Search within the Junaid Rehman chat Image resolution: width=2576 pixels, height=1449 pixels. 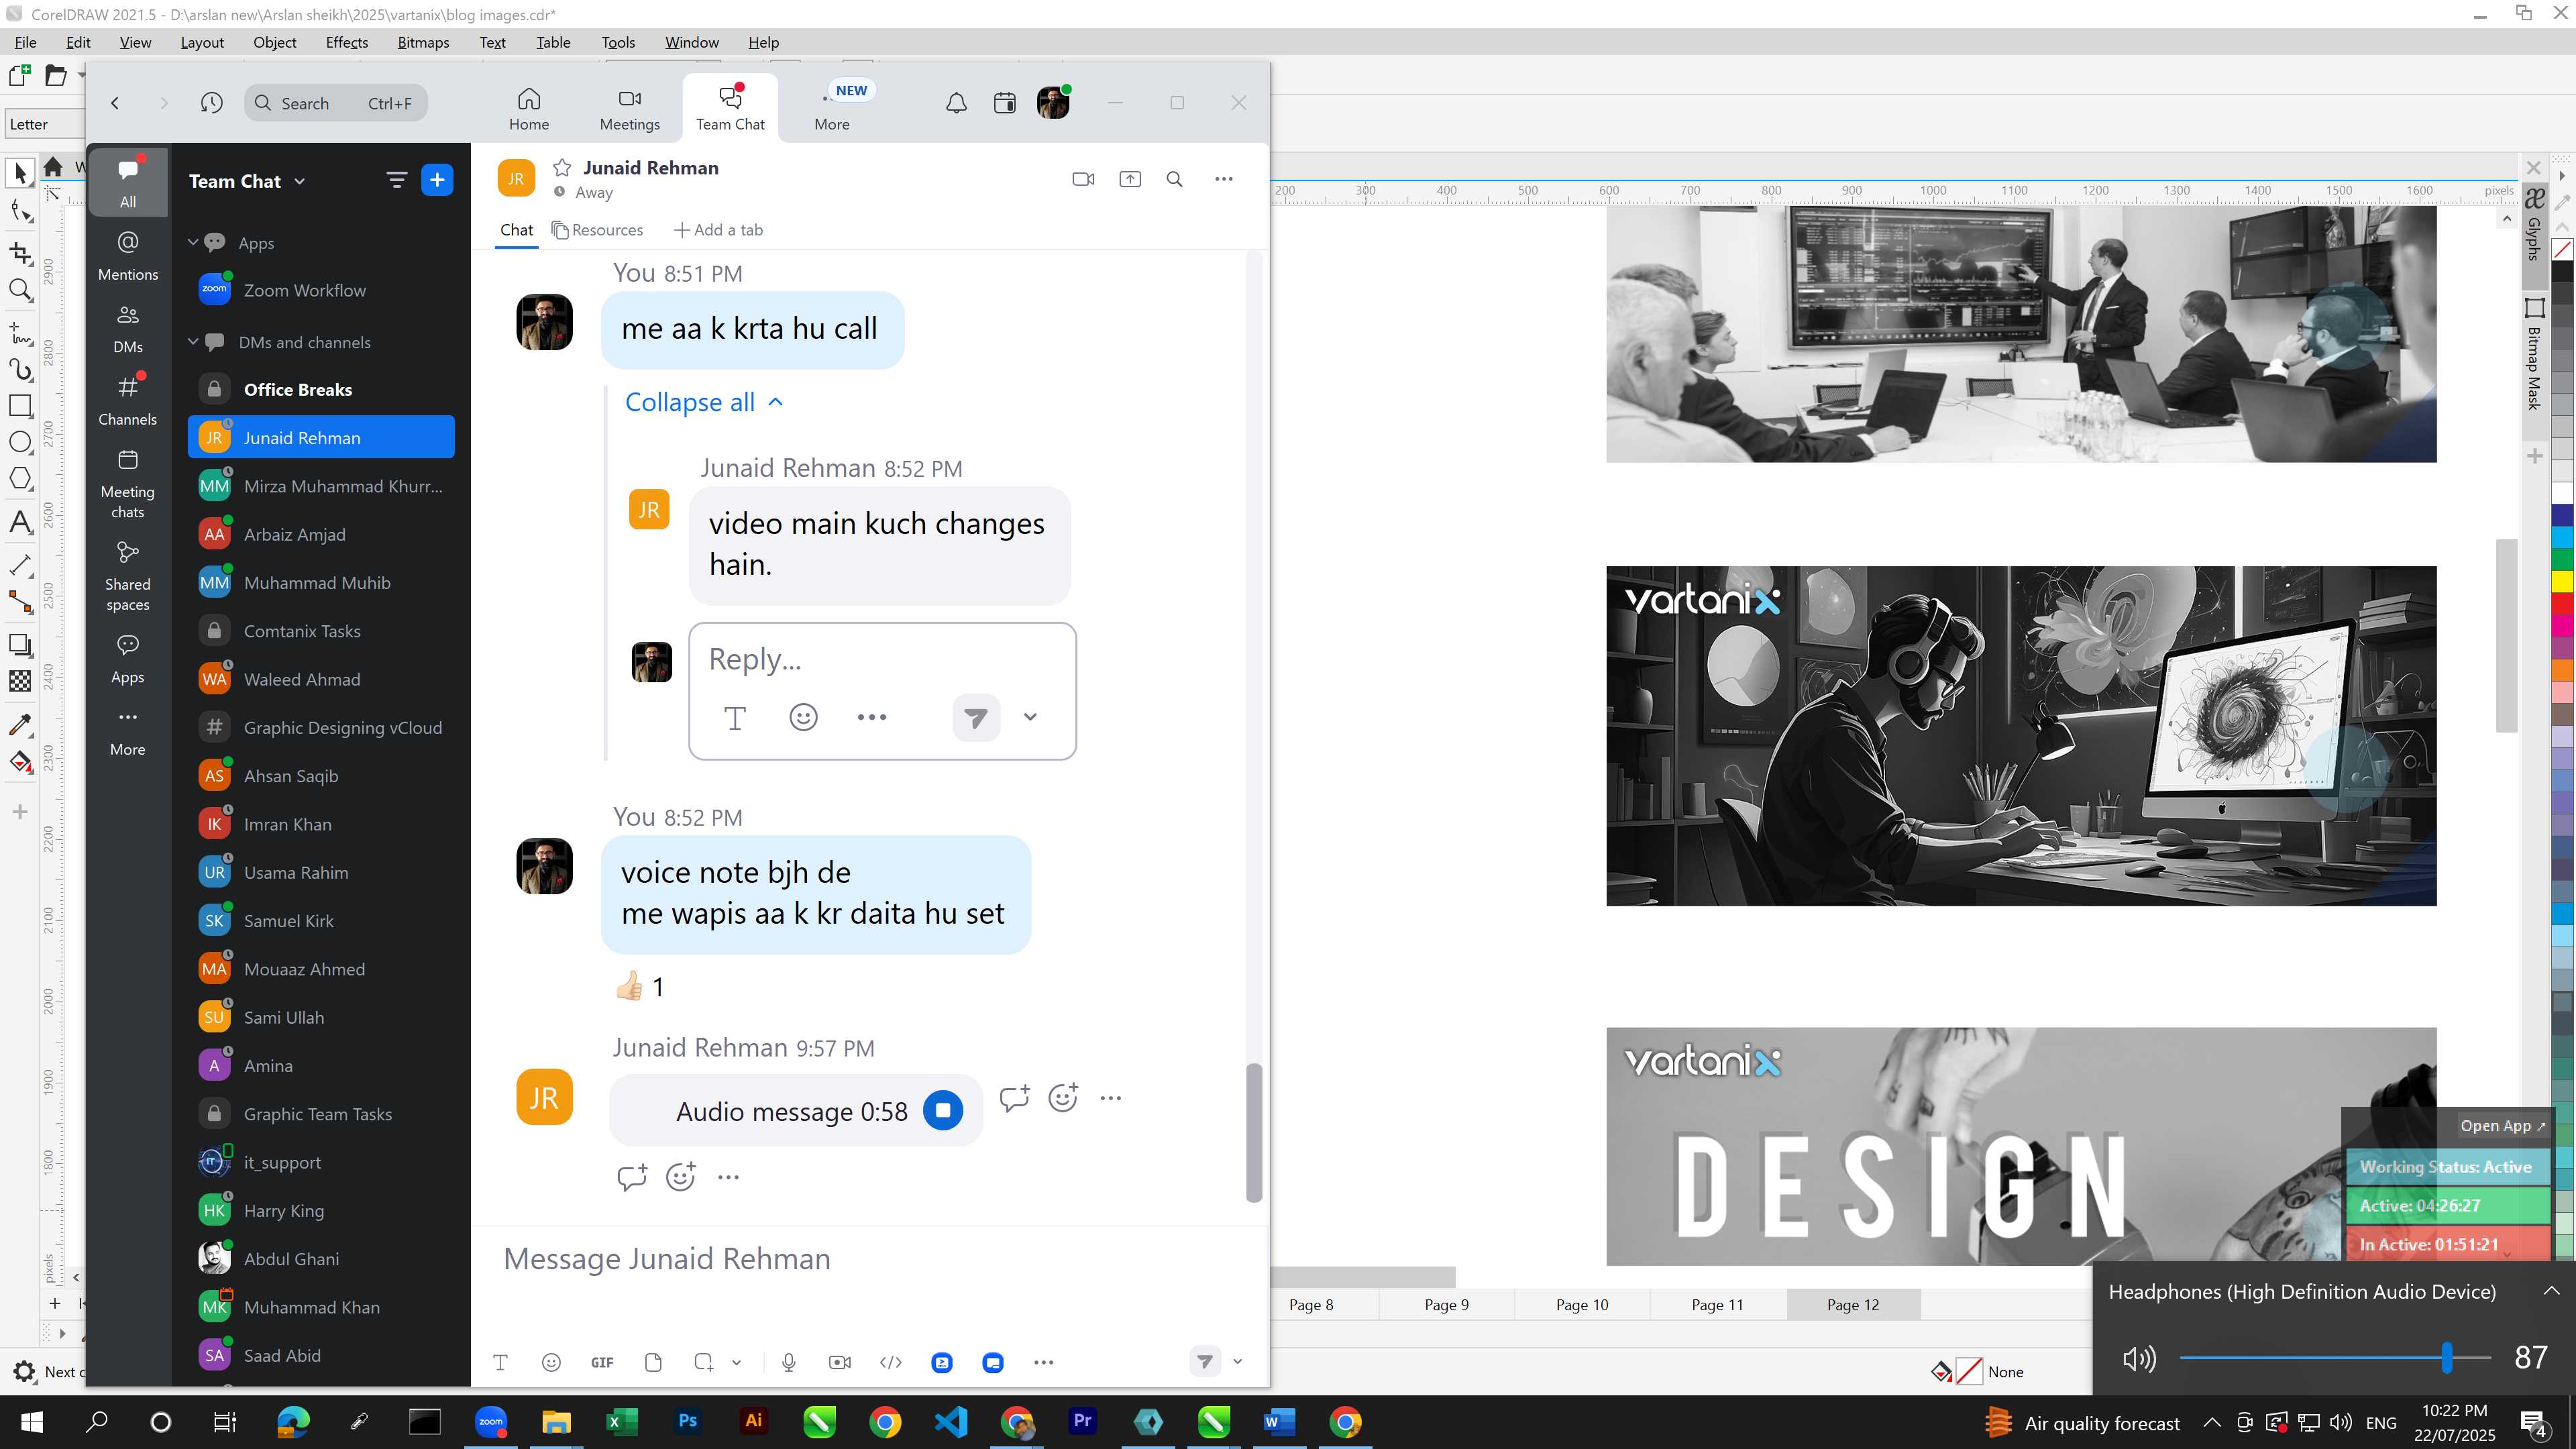[1175, 179]
